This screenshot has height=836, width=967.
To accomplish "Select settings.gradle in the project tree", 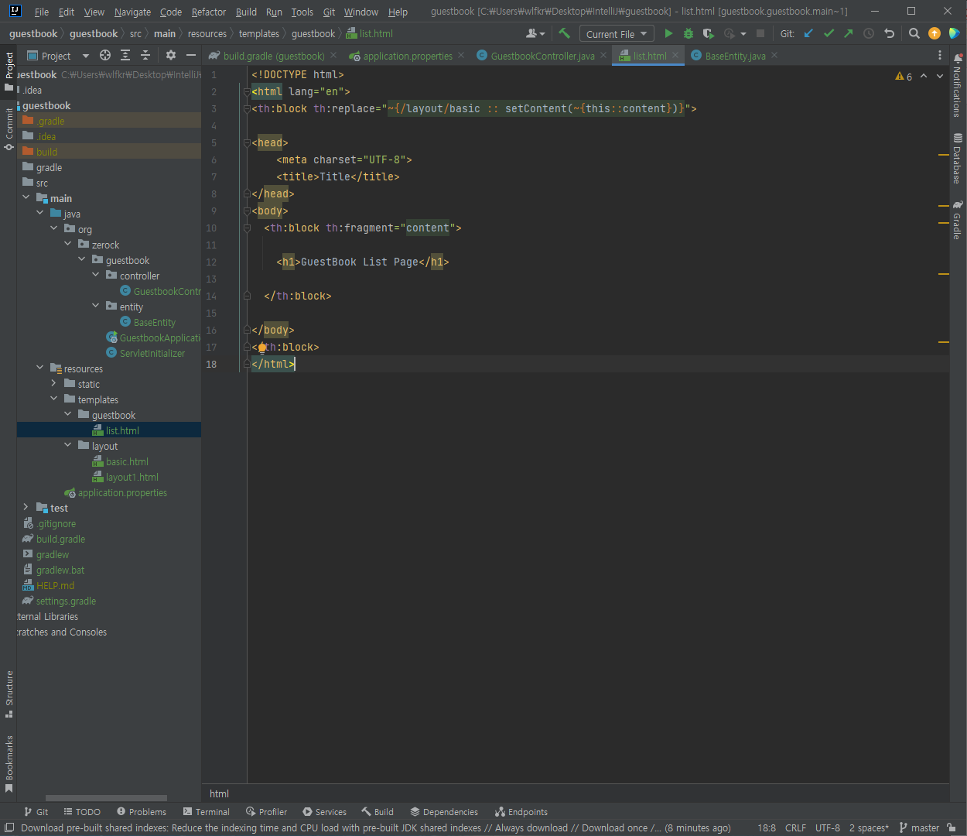I will tap(66, 601).
